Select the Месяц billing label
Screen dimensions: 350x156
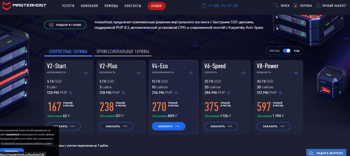coord(275,51)
